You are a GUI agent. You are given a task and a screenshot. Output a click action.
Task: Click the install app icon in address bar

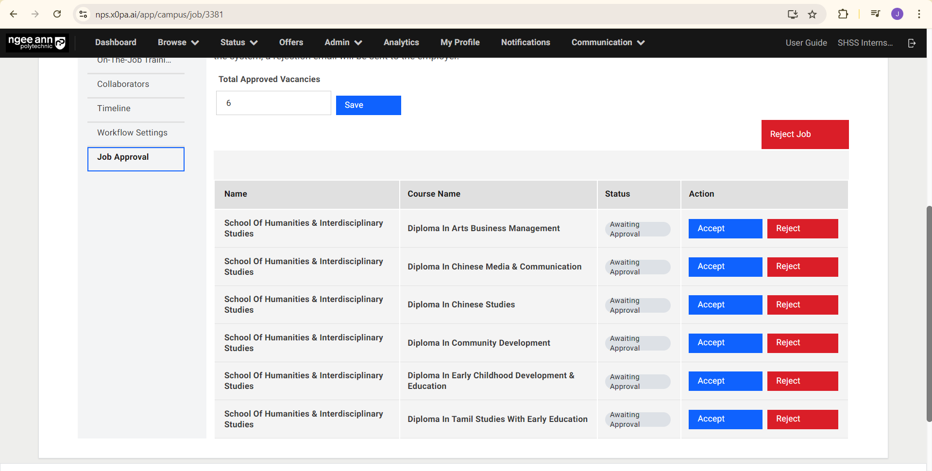point(793,15)
